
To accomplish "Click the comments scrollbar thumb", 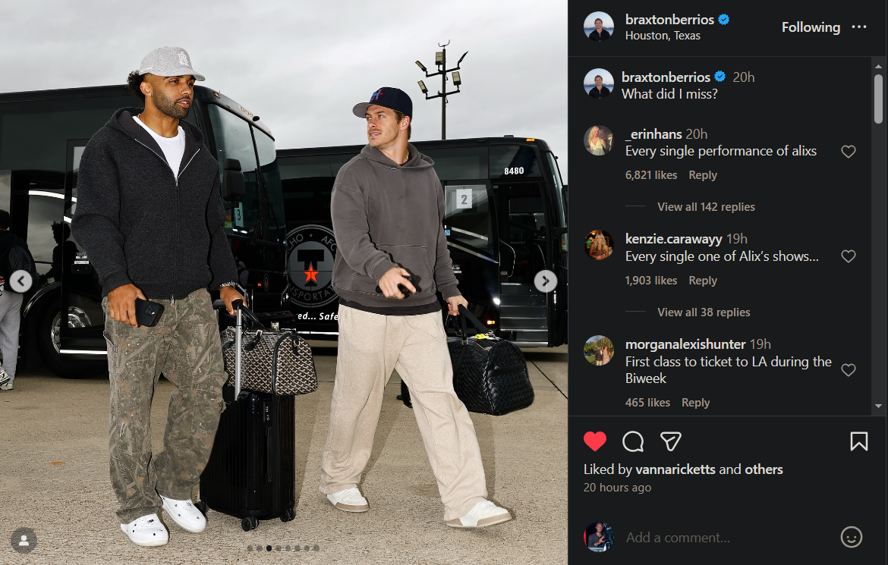I will click(878, 99).
